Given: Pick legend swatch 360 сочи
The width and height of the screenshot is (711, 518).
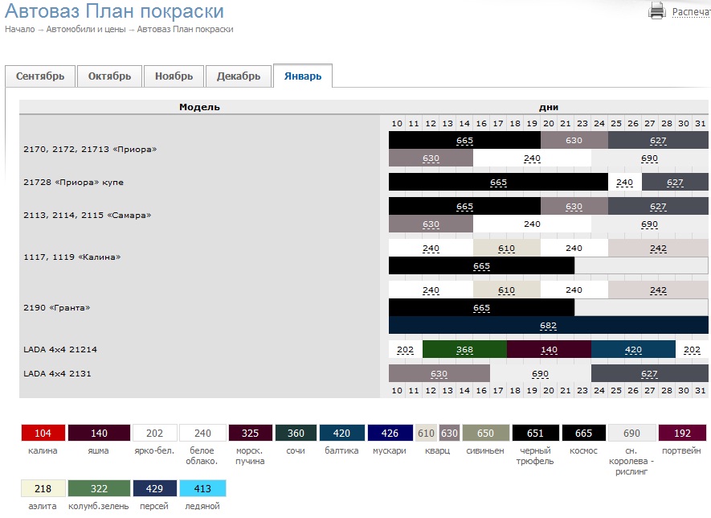Looking at the screenshot, I should [296, 433].
